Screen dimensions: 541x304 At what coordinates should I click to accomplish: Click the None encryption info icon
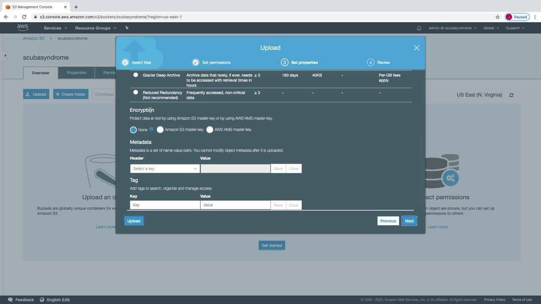[151, 129]
